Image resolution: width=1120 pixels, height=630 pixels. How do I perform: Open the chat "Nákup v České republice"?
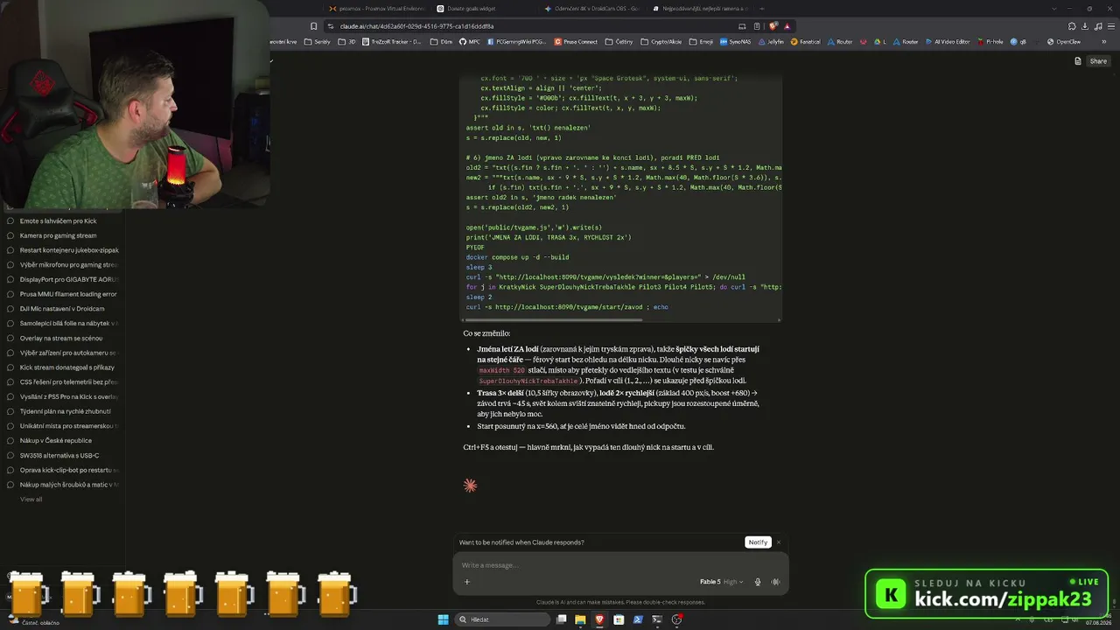pyautogui.click(x=63, y=441)
